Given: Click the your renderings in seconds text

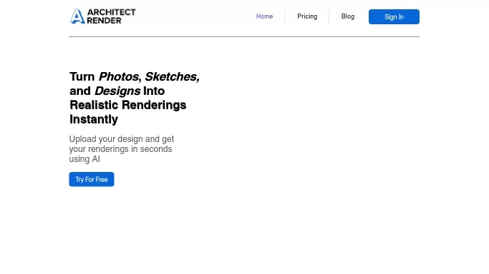Looking at the screenshot, I should (x=121, y=149).
